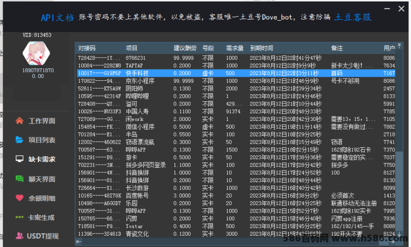Sort by the 建议酬劳 column header

[185, 48]
